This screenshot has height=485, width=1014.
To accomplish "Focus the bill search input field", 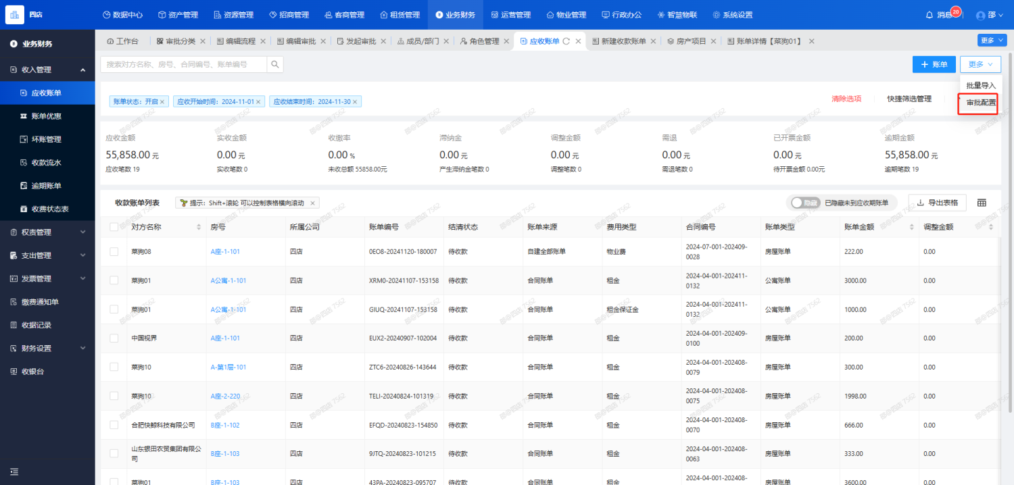I will 184,64.
